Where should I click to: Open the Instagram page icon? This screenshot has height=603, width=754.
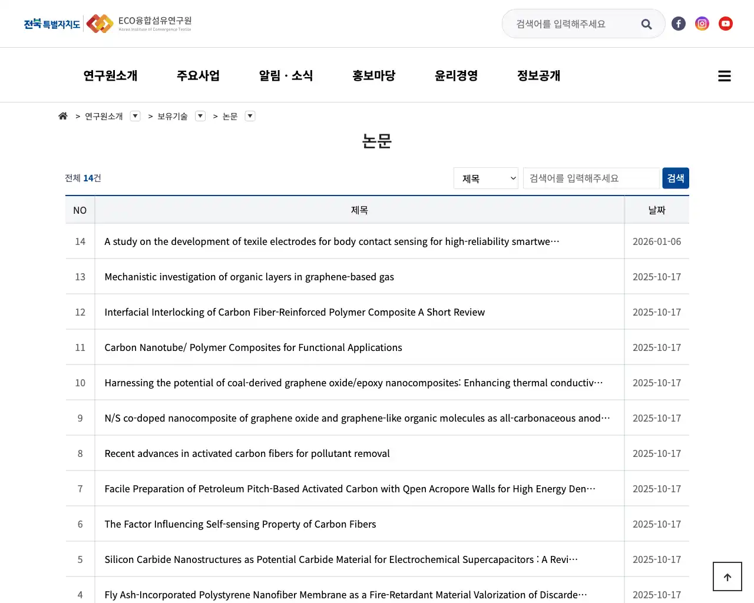(x=702, y=24)
